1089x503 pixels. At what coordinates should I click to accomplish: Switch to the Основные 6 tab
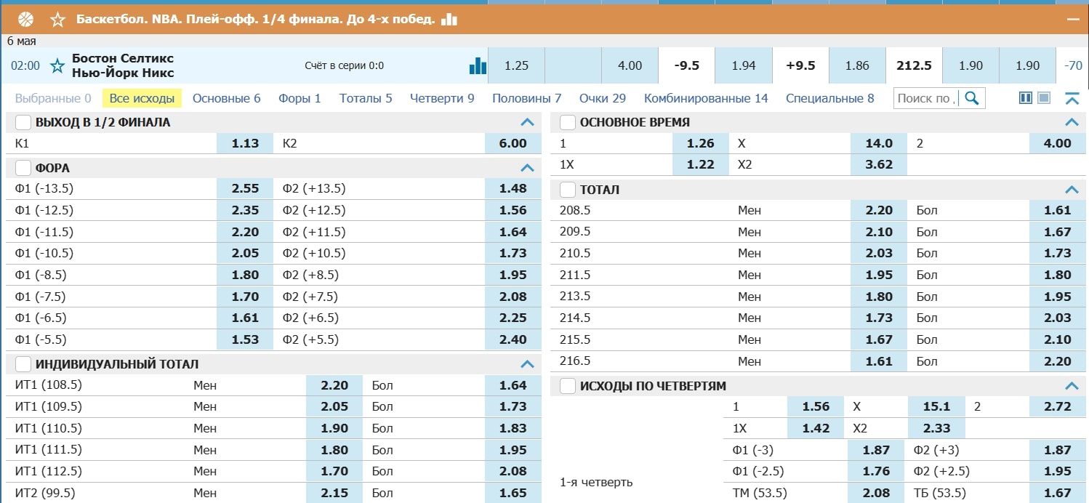point(226,98)
